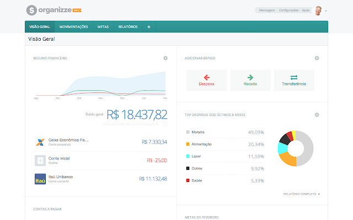Open Top Despesas settings gear
353x220 pixels.
pyautogui.click(x=317, y=115)
